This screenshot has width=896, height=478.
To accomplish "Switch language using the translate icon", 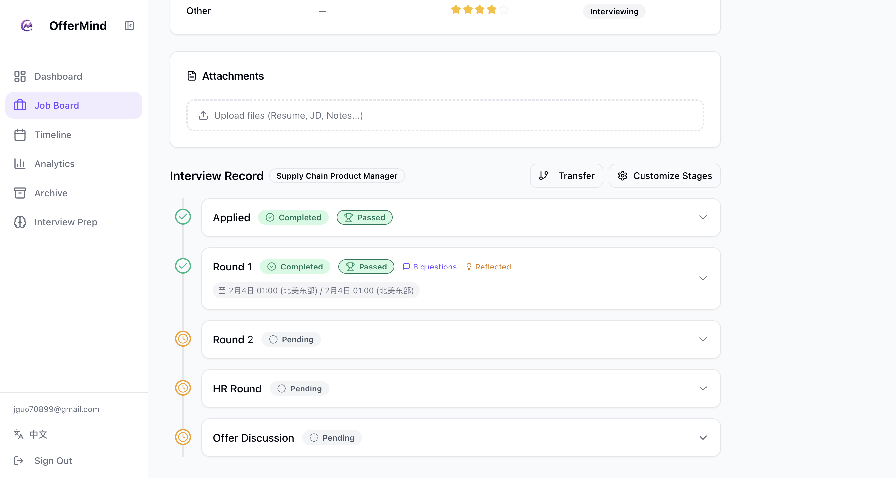I will coord(19,434).
